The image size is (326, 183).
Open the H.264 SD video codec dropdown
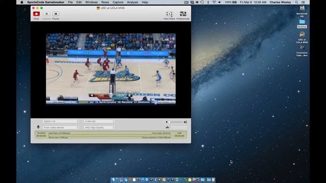click(99, 121)
